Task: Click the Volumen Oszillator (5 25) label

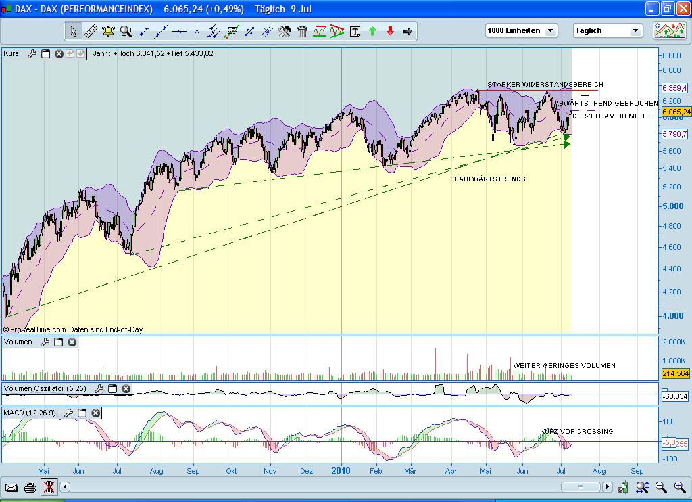Action: [x=45, y=388]
